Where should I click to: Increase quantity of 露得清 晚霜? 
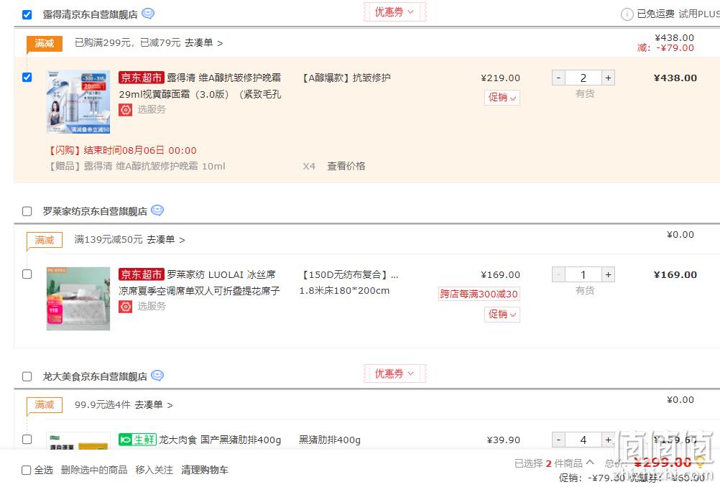(608, 78)
